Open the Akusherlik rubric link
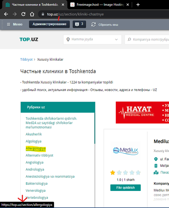The width and height of the screenshot is (169, 208). (x=34, y=134)
